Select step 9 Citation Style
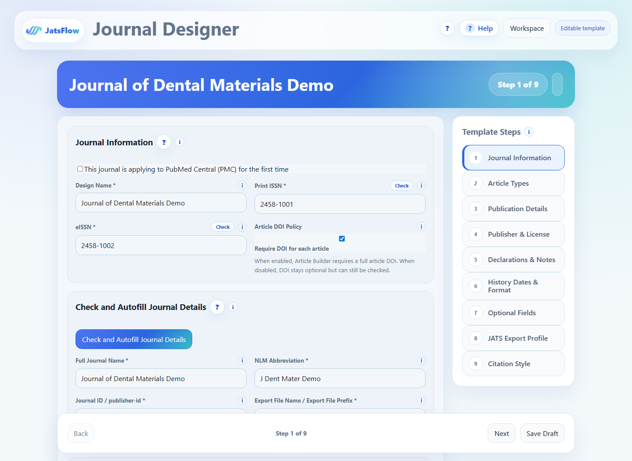 click(x=513, y=364)
